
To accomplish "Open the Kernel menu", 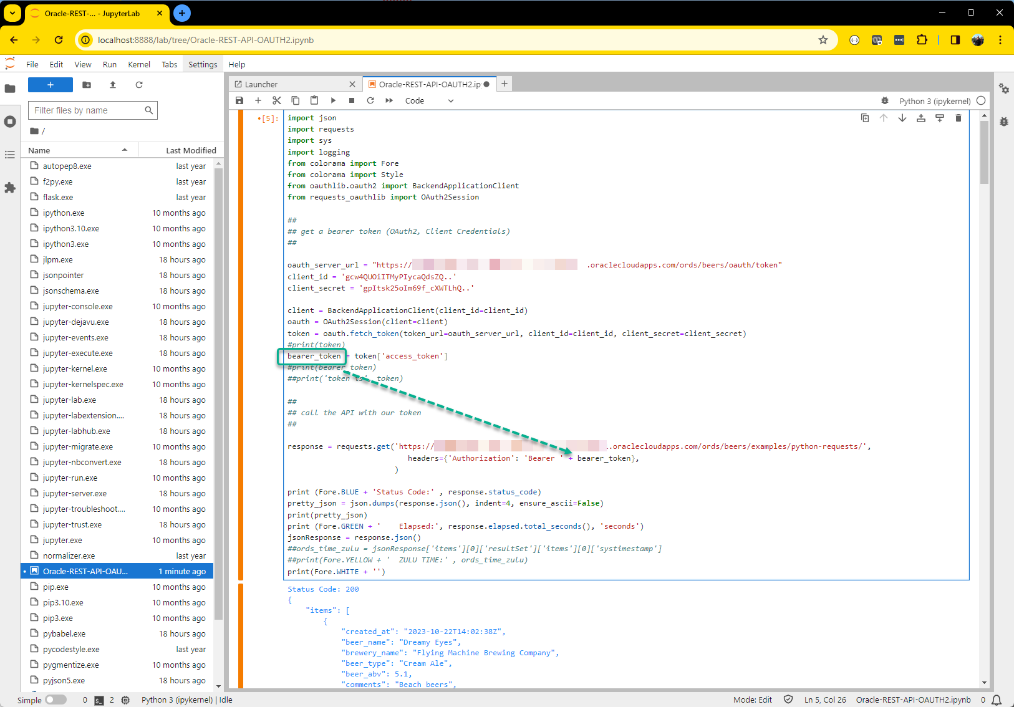I will click(x=138, y=64).
